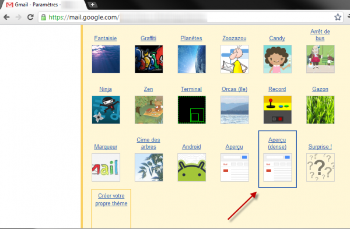Click the green HTTPS padlock icon
This screenshot has width=350, height=229.
44,17
